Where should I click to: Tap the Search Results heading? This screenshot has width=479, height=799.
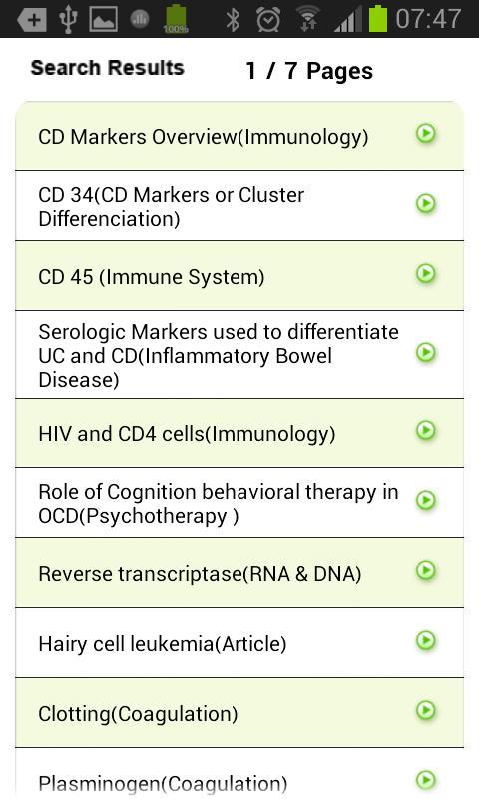[107, 68]
